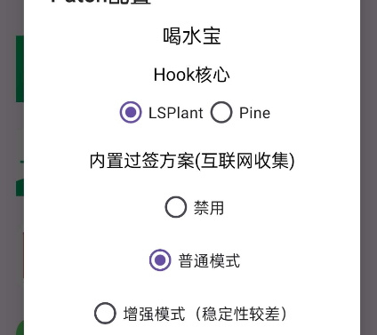Click the large dark green block behind dialog

(x=20, y=69)
